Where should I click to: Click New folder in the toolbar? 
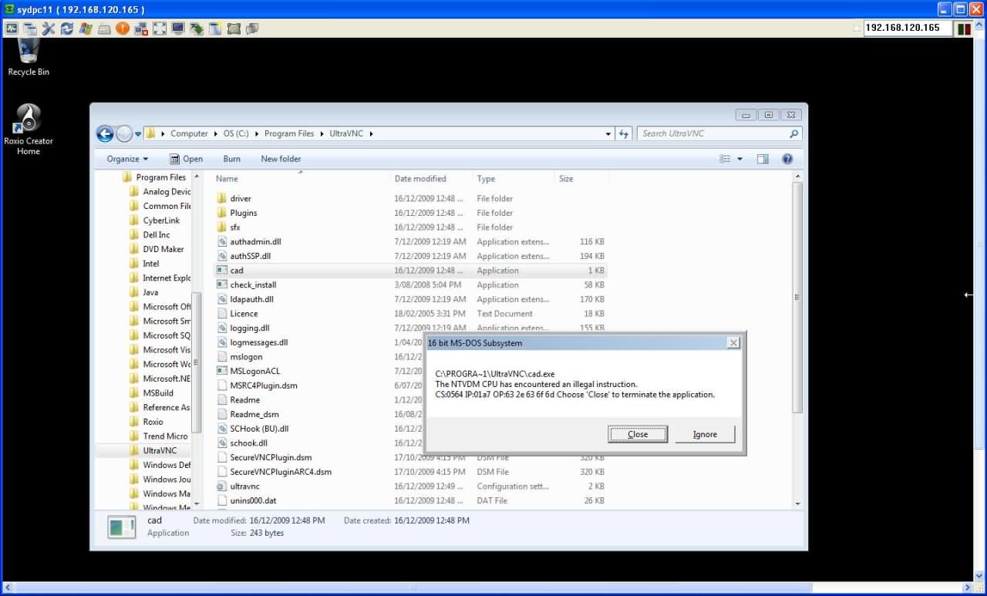(x=281, y=159)
